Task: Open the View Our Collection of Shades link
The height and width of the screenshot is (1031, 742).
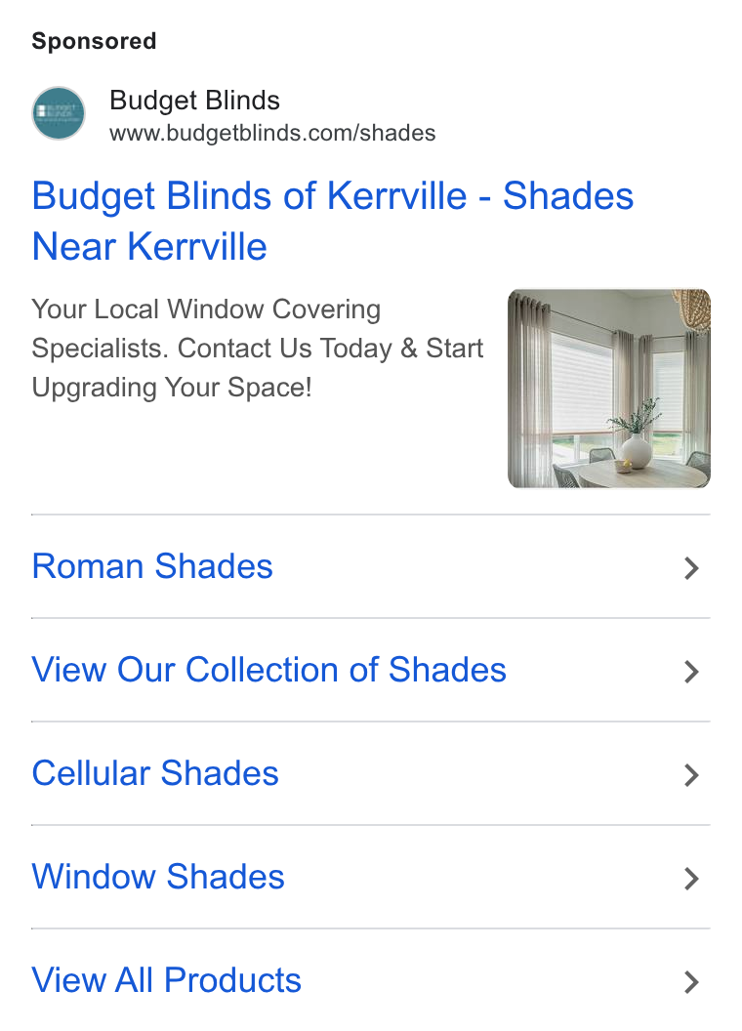Action: (269, 670)
